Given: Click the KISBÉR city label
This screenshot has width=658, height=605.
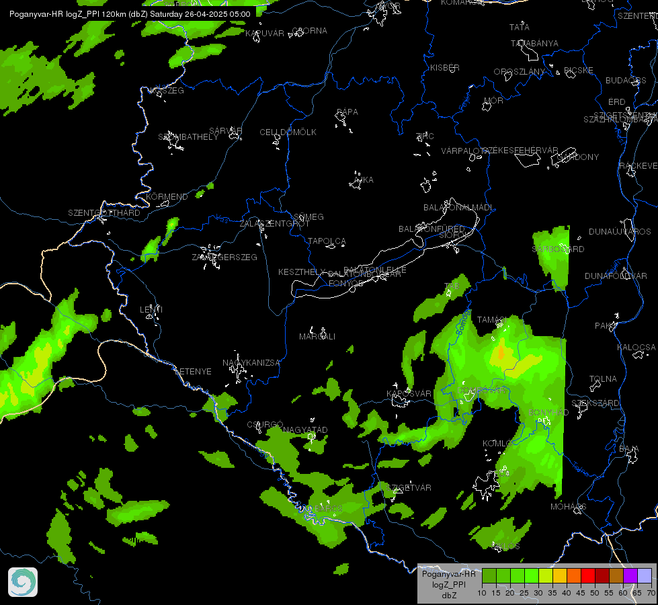Looking at the screenshot, I should tap(445, 68).
